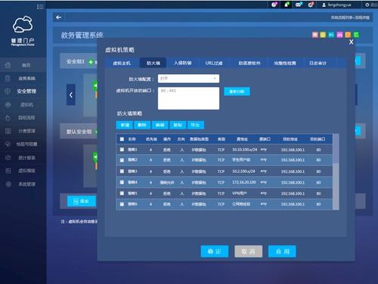Screen dimensions: 378x284
Task: Click the 数据包类型 column header
Action: pos(200,139)
